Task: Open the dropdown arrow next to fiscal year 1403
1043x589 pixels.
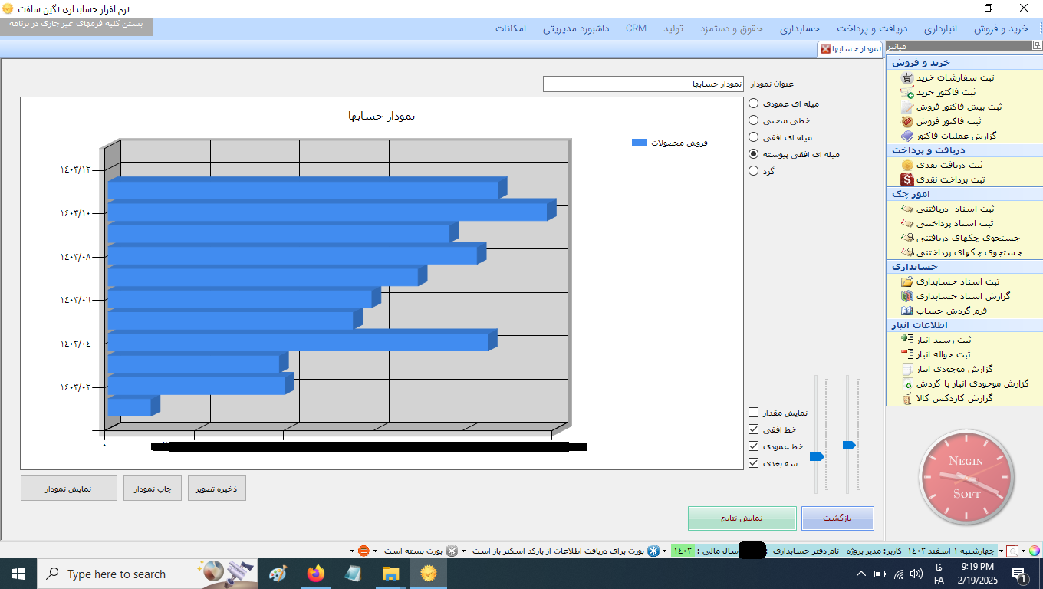Action: point(664,551)
